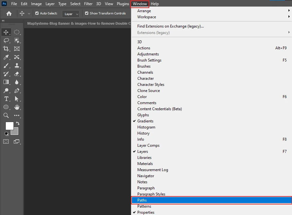The height and width of the screenshot is (215, 292).
Task: Choose the Clone Stamp tool
Action: 17,66
